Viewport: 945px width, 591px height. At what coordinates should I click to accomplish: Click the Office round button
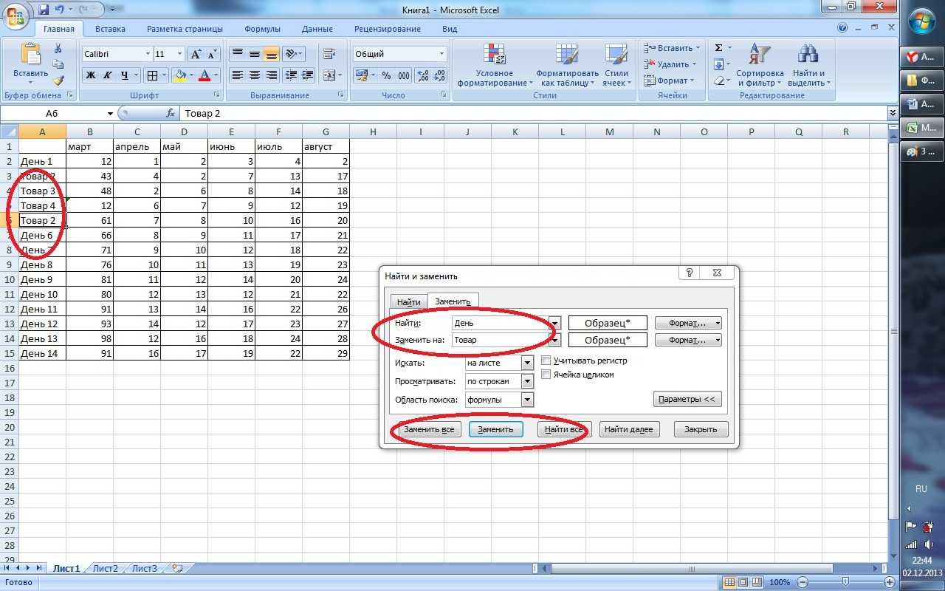pos(16,16)
